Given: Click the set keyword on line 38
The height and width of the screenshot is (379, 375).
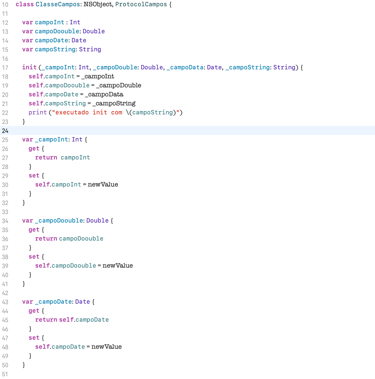Looking at the screenshot, I should coord(34,257).
